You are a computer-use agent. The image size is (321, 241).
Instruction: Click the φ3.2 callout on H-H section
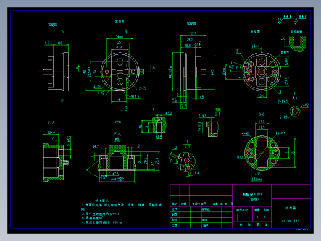(169, 113)
